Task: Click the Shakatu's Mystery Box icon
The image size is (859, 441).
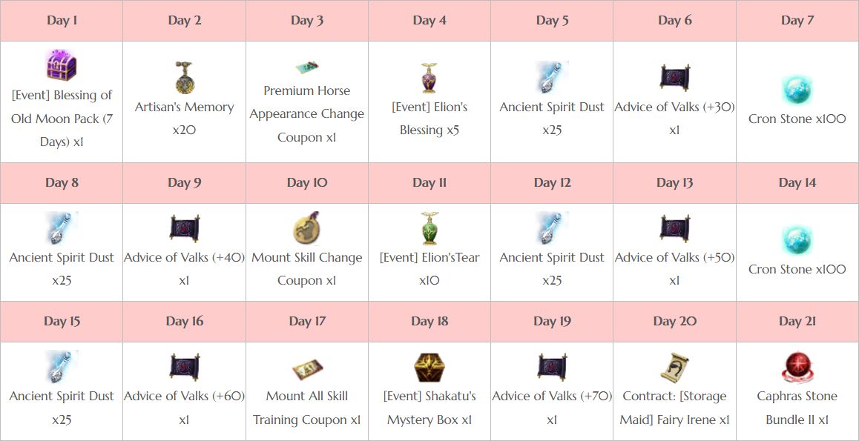Action: [x=429, y=367]
